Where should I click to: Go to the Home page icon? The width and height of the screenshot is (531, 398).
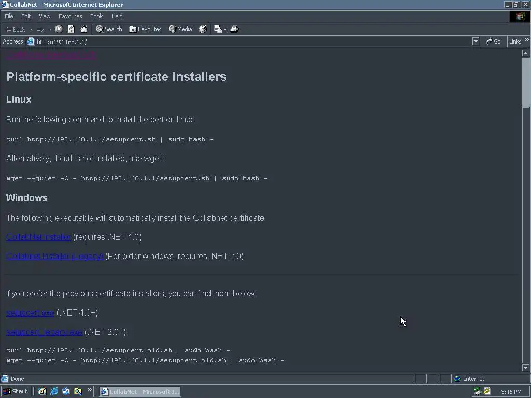83,29
